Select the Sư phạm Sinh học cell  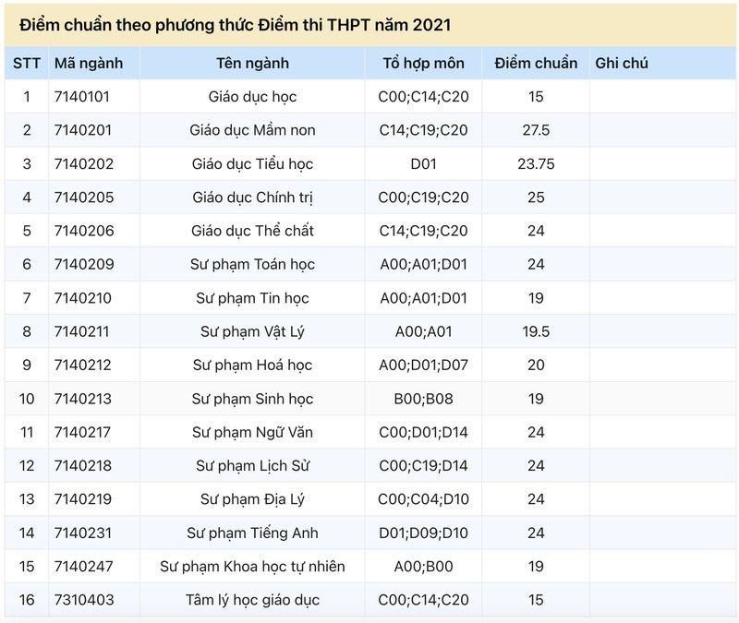252,399
